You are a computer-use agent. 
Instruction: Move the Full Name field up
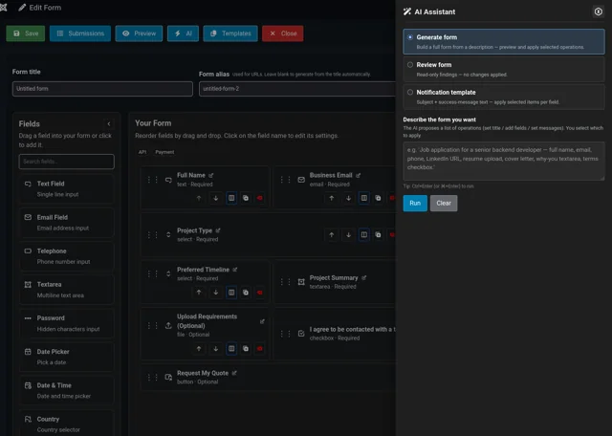(199, 198)
